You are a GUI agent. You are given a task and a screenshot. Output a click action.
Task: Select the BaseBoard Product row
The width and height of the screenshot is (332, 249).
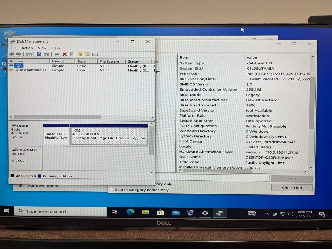click(x=244, y=105)
